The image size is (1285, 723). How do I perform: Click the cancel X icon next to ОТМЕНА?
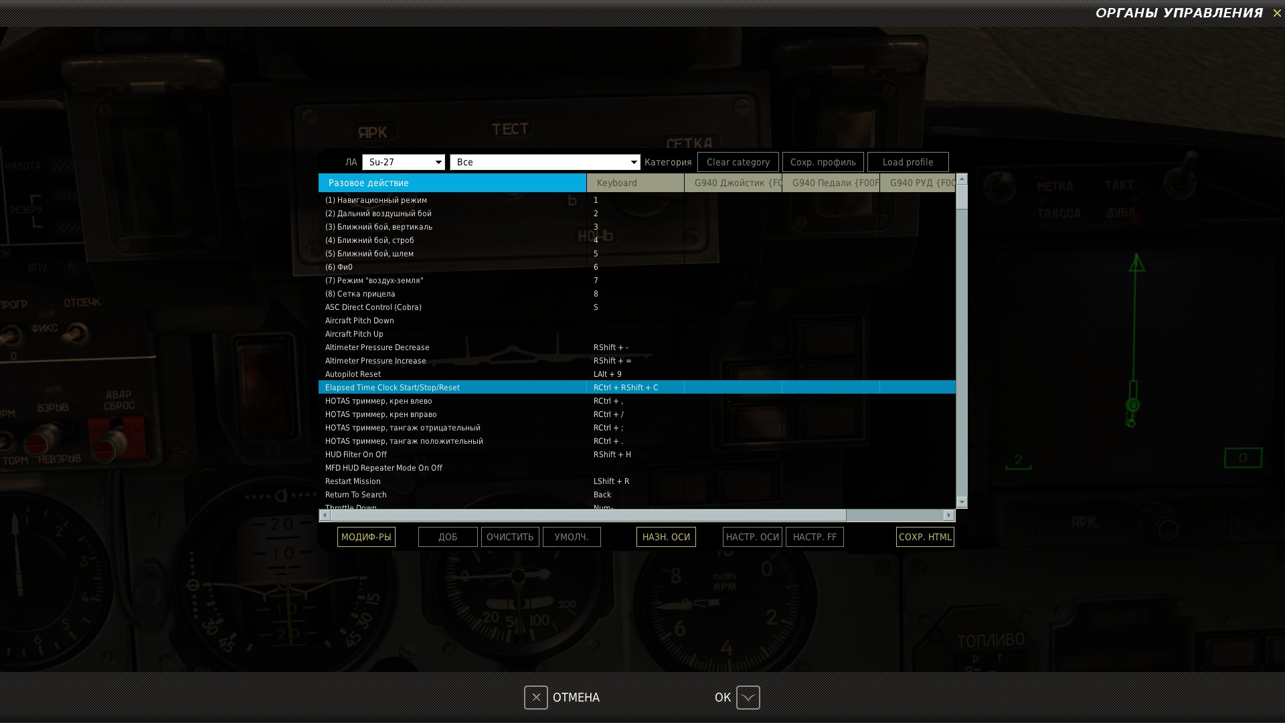[535, 698]
